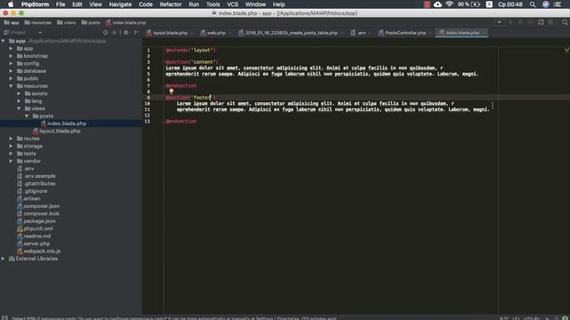The height and width of the screenshot is (320, 570).
Task: Expand the config folder
Action: [x=11, y=63]
